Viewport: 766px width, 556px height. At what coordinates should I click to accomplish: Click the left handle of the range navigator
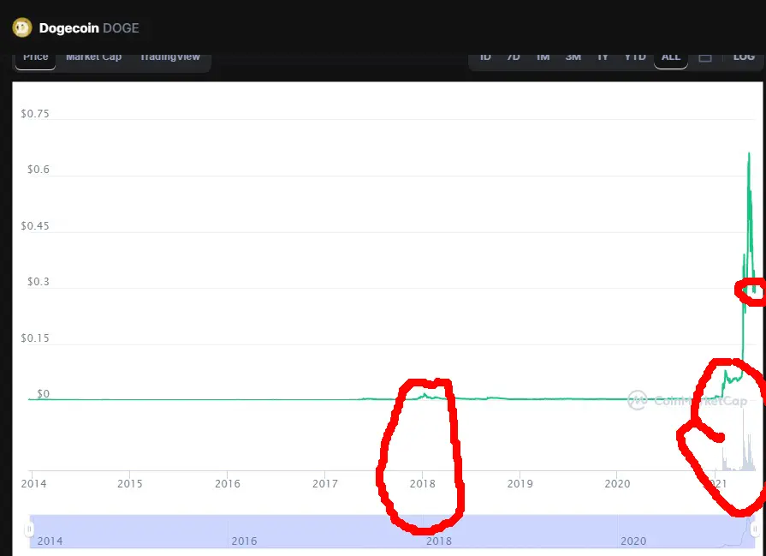coord(29,529)
